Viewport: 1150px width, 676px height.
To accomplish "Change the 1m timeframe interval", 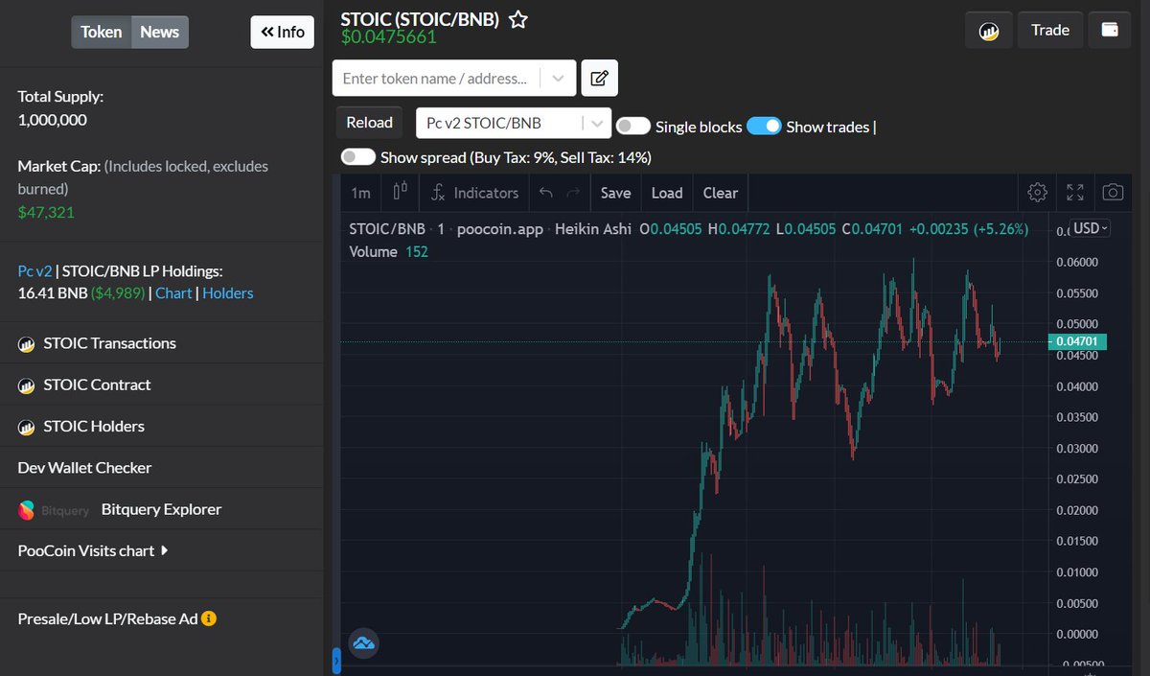I will (360, 193).
